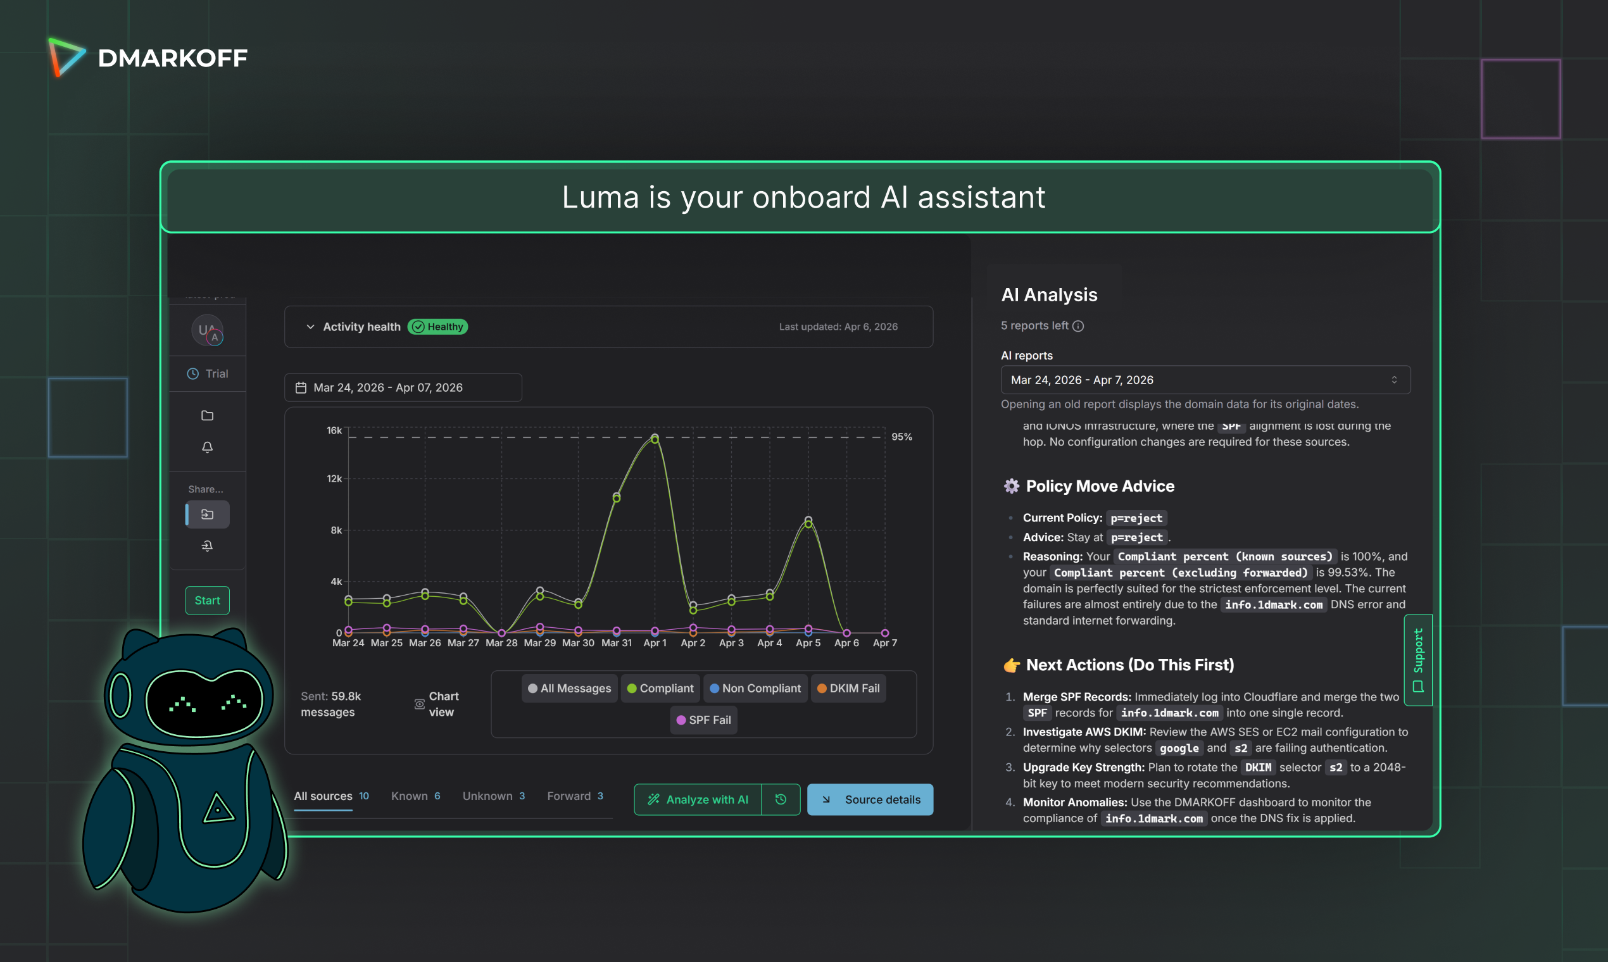Open the folder icon in sidebar

[207, 416]
